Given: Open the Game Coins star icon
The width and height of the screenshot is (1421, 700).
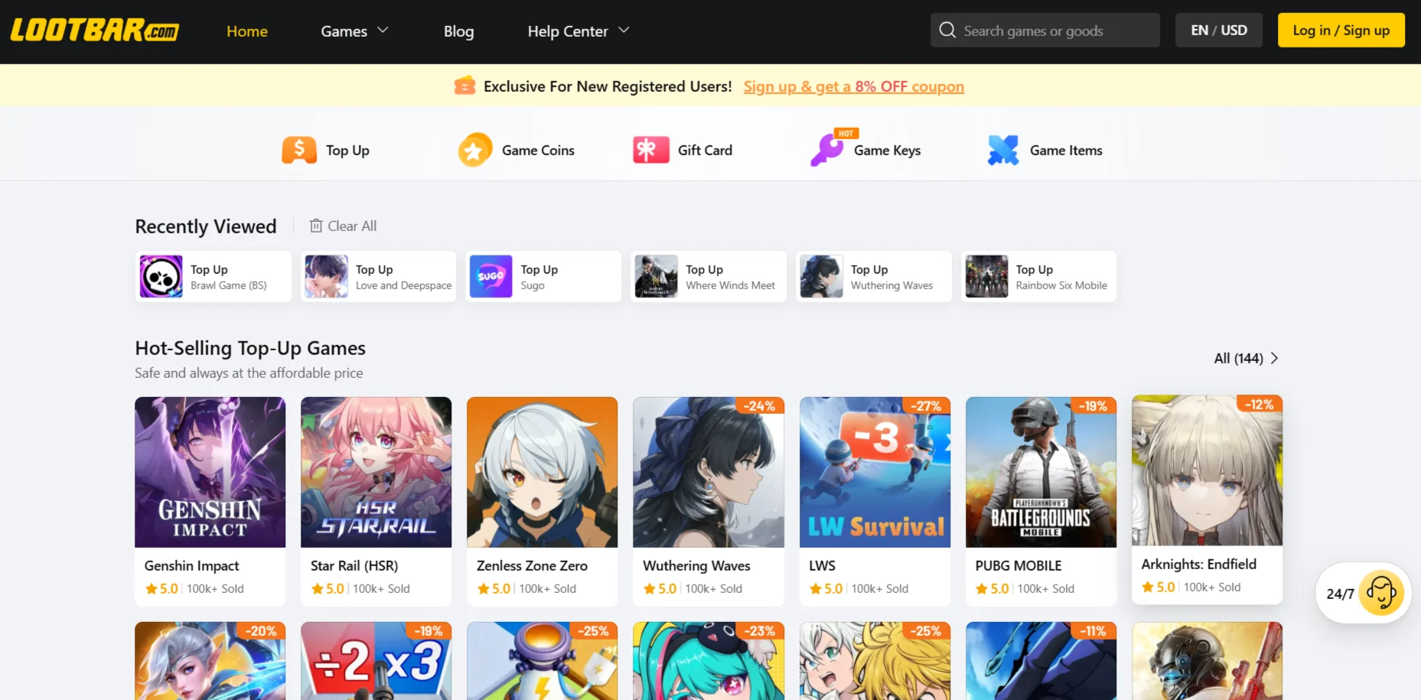Looking at the screenshot, I should click(475, 150).
